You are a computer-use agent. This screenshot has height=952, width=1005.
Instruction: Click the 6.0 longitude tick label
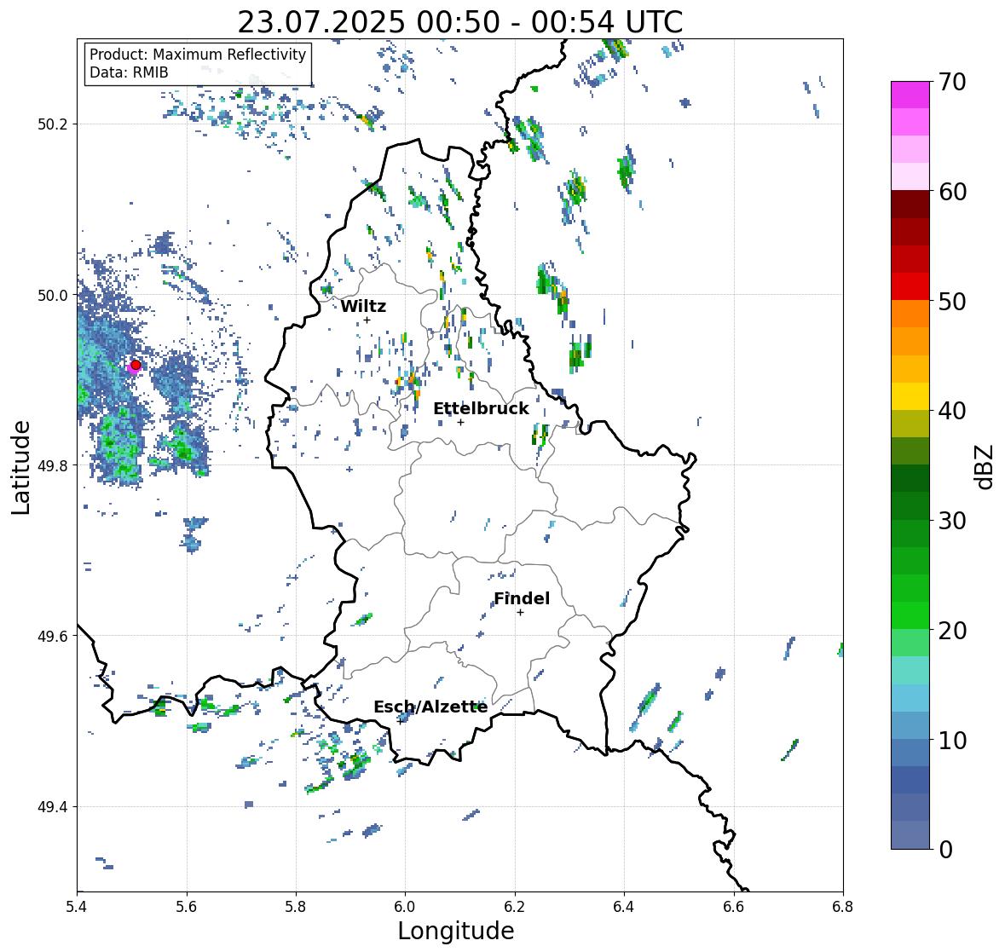click(x=405, y=907)
